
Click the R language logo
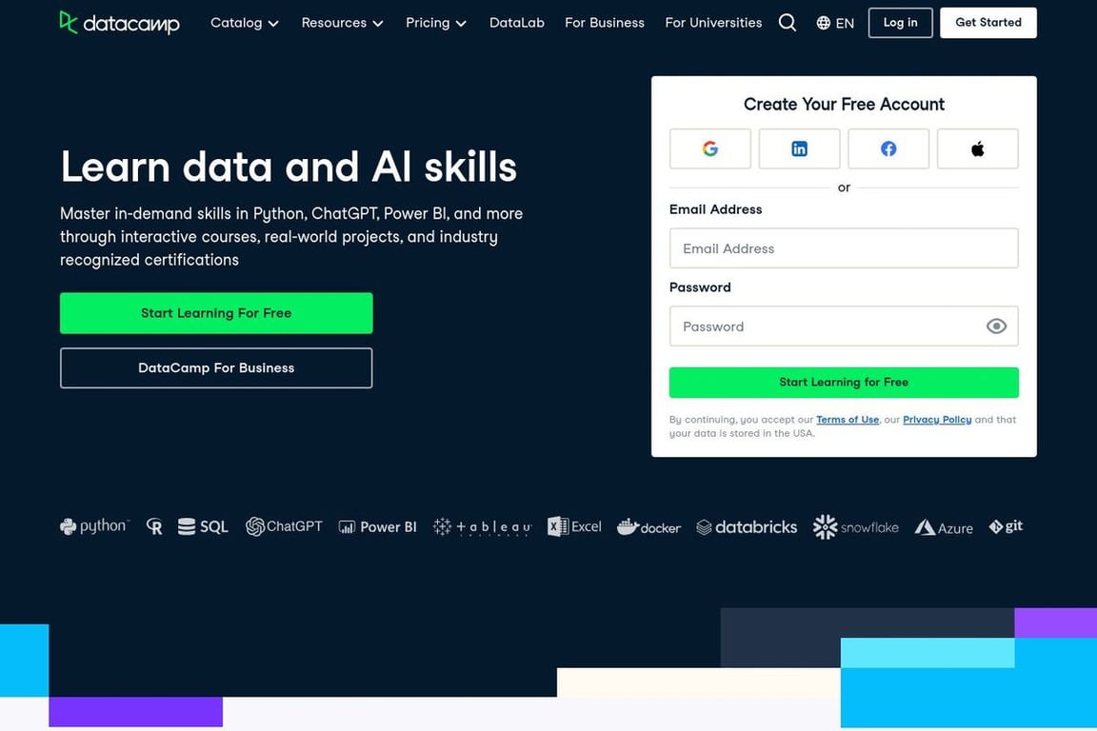[x=154, y=526]
